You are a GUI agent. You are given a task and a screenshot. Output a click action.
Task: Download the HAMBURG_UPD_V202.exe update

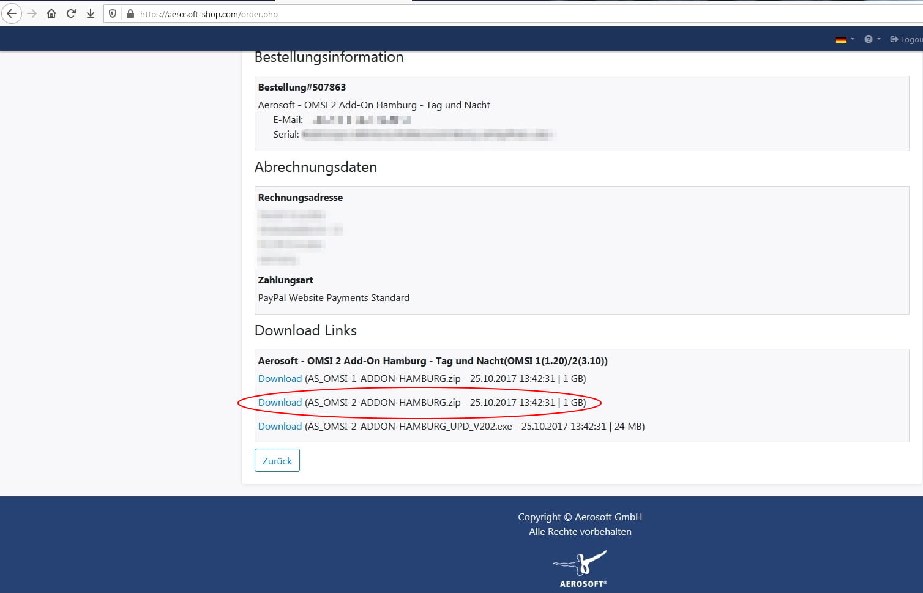280,426
